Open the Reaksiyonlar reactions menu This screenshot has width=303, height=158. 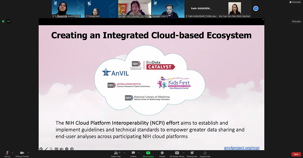coord(192,153)
